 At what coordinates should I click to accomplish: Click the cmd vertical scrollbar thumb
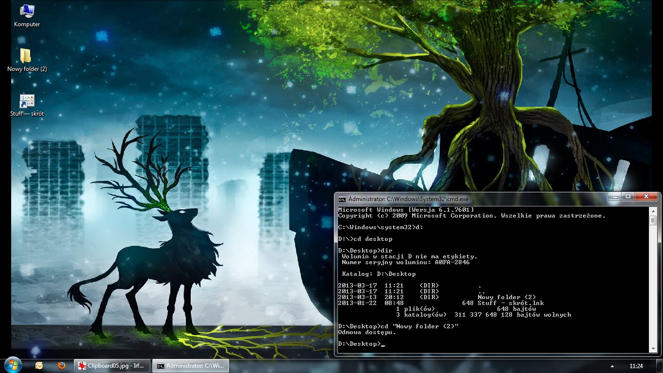[653, 220]
